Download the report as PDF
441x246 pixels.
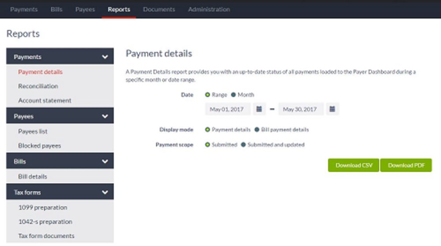pyautogui.click(x=406, y=165)
